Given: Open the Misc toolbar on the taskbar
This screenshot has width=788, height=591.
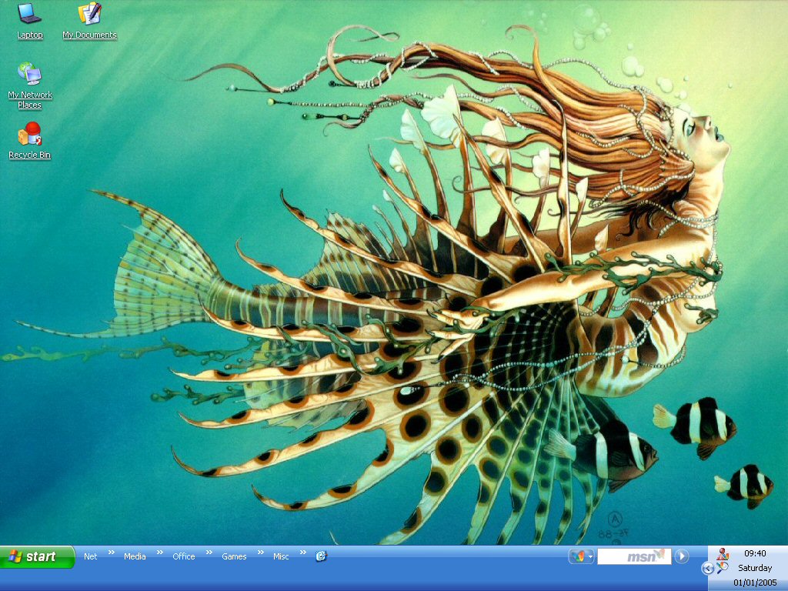Looking at the screenshot, I should pos(281,556).
